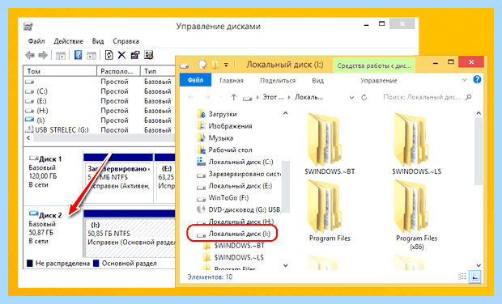
Task: Click the left scroll arrow of the volume list
Action: 28,137
